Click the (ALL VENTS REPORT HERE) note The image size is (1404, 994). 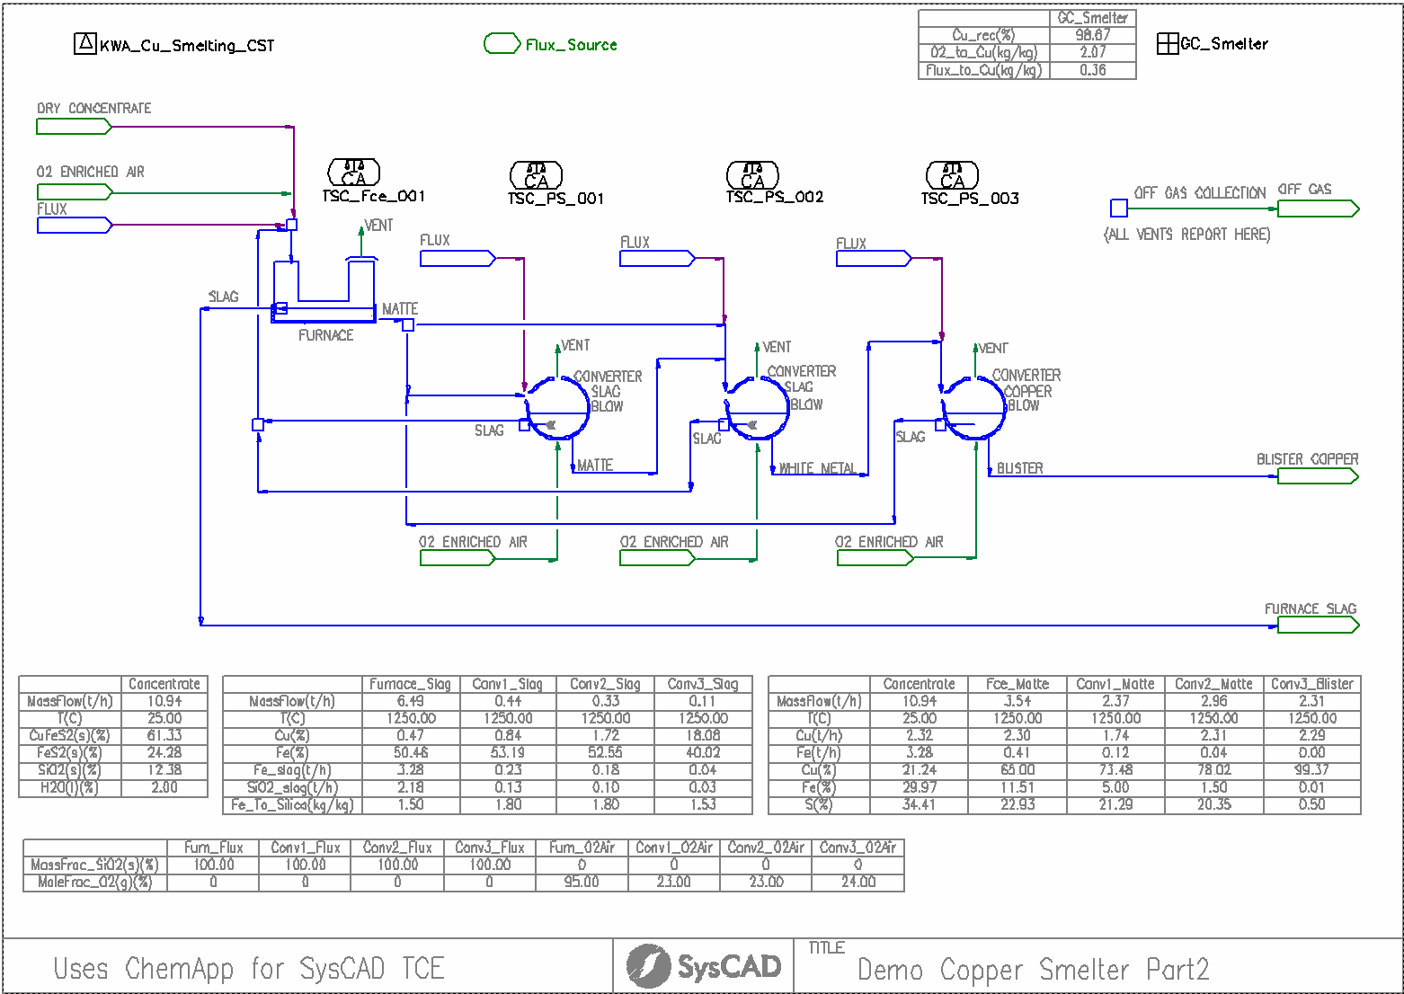(x=1186, y=234)
